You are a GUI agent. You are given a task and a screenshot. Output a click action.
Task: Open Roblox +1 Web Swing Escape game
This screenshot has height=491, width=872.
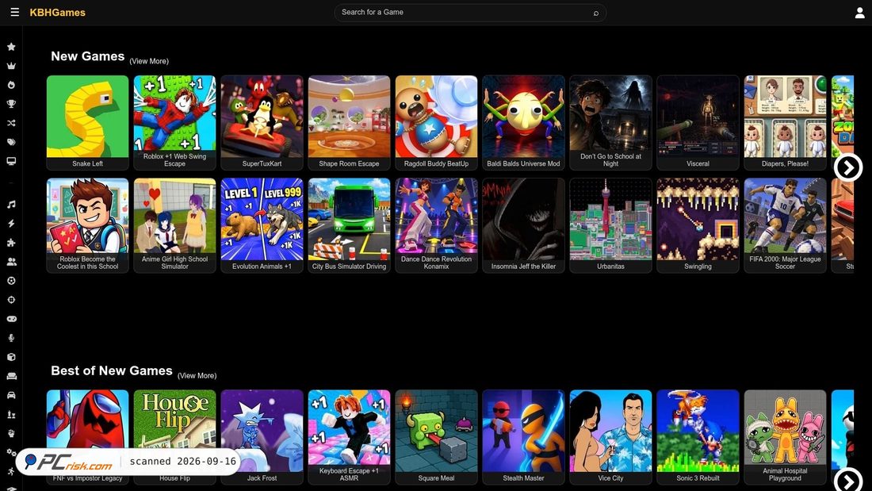174,122
